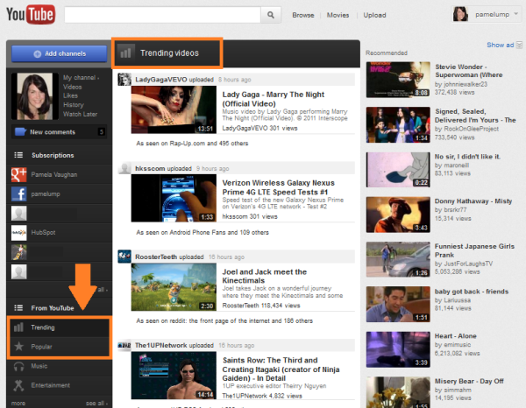
Task: Open the Google+ Pamela Vaughan subscription icon
Action: pyautogui.click(x=18, y=175)
